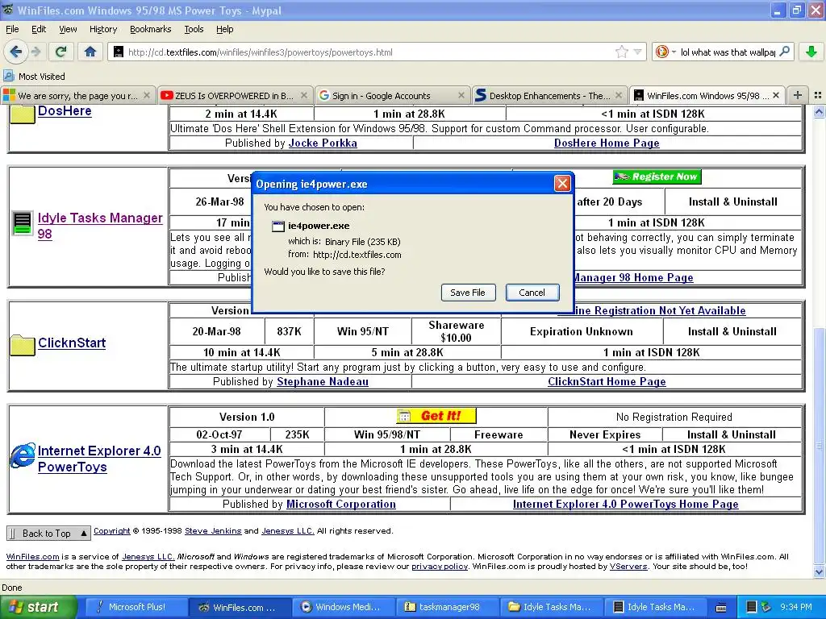Open the Edit menu
Image resolution: width=826 pixels, height=619 pixels.
[x=39, y=29]
